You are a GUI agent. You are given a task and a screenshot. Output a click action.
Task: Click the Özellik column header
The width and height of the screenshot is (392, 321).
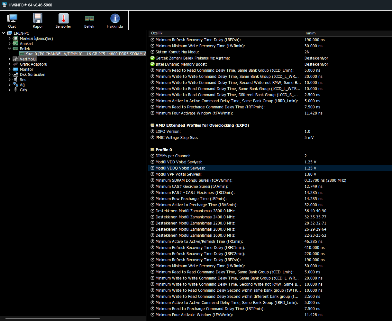(x=225, y=33)
